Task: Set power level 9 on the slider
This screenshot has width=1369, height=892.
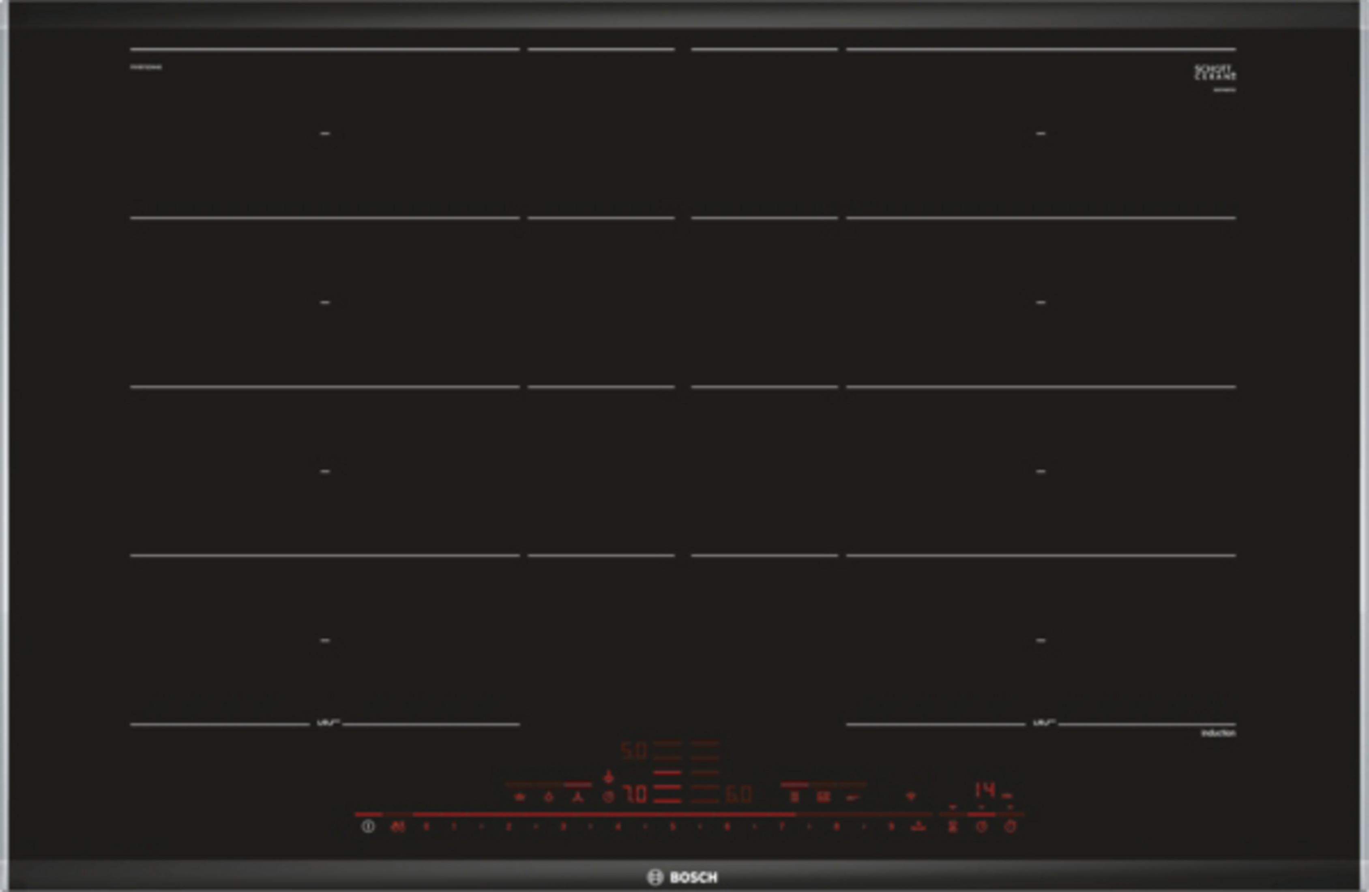Action: coord(891,827)
